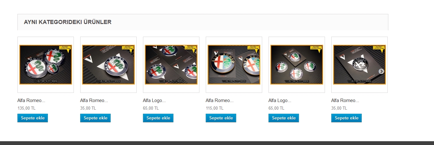Click Sepete ekle under the second product
The image size is (434, 145).
click(95, 118)
